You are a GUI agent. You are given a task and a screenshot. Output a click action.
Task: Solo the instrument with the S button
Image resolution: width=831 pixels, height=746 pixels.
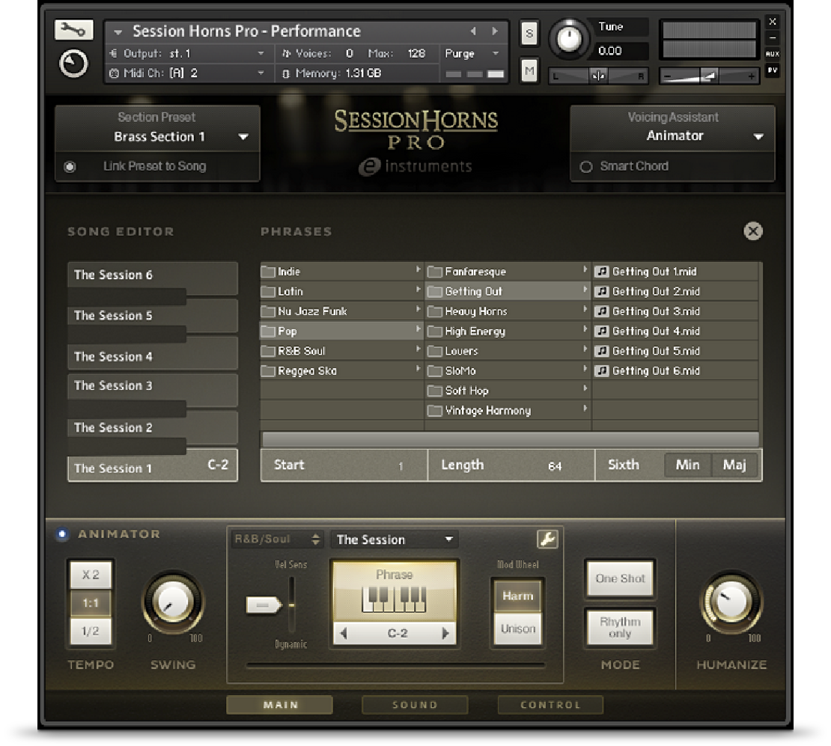[529, 34]
